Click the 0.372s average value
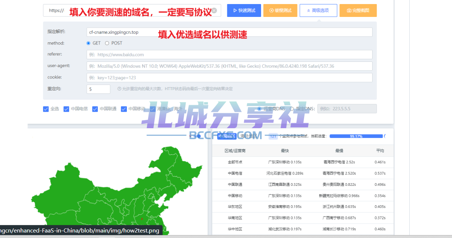This screenshot has height=238, width=452. pyautogui.click(x=380, y=218)
